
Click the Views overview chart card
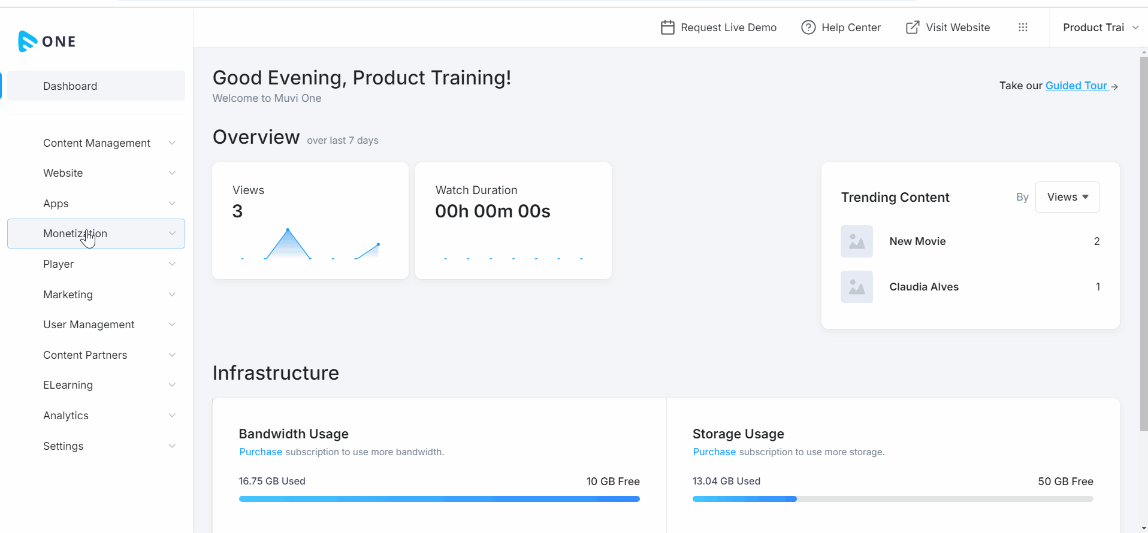[x=310, y=220]
